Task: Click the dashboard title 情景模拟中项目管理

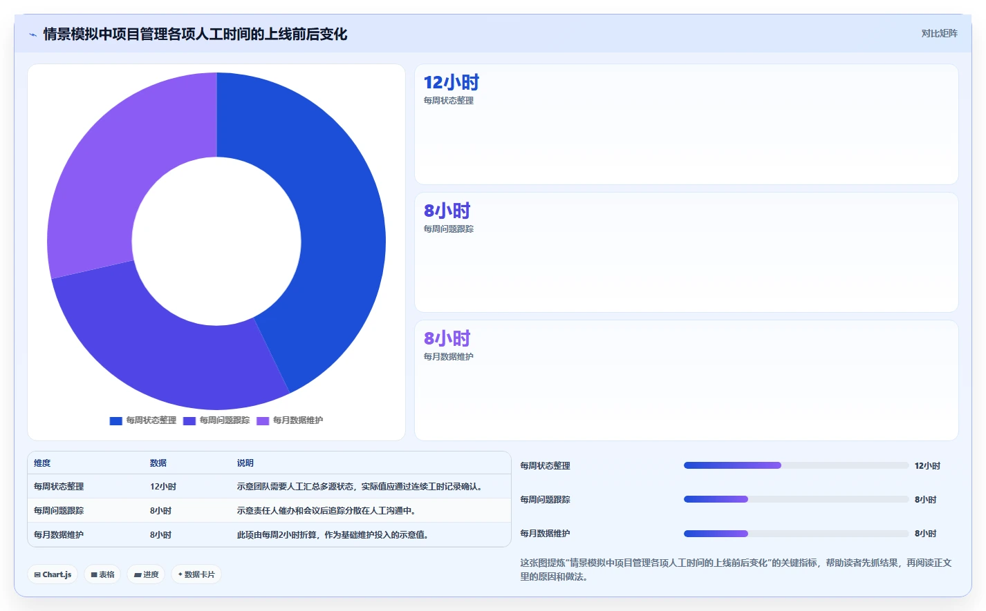Action: point(195,35)
